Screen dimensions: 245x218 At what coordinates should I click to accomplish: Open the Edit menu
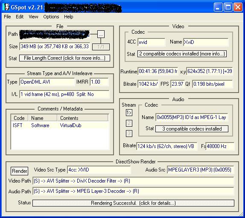tap(20, 17)
